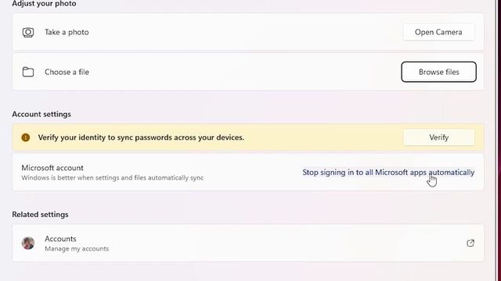
Task: Select the Take a photo label
Action: tap(67, 32)
